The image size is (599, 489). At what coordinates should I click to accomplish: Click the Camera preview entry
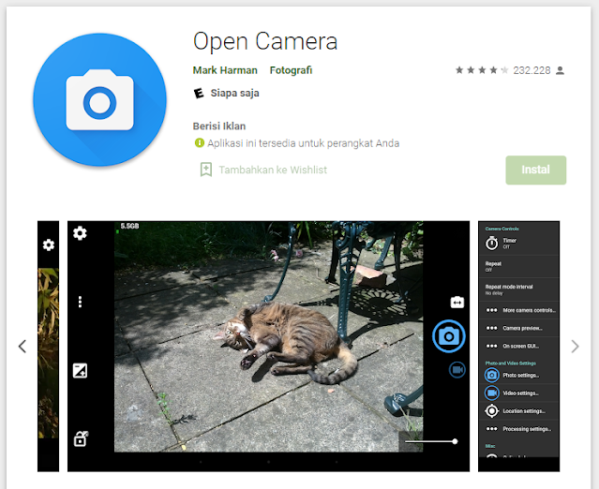[x=518, y=328]
